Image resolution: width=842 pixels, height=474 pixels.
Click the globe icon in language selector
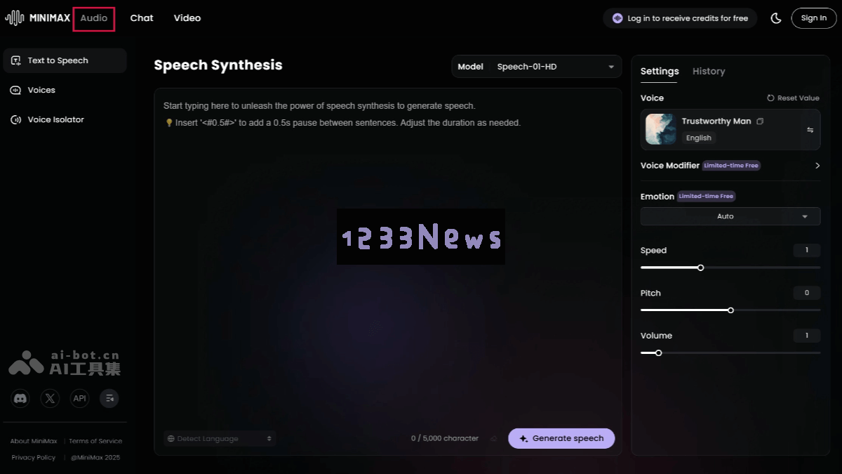(x=171, y=439)
